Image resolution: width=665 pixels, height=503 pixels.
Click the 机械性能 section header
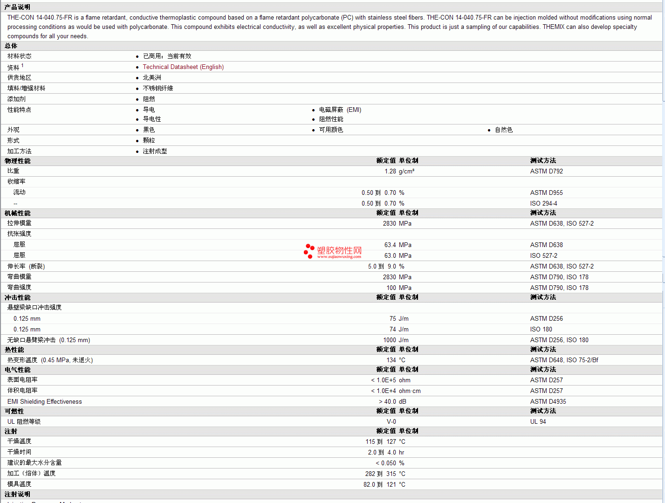(x=18, y=213)
